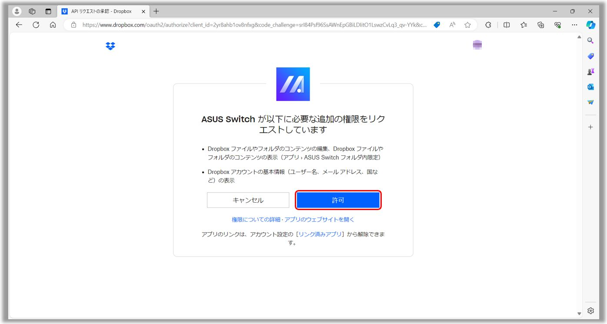Viewport: 607px width, 324px height.
Task: View site information lock icon
Action: point(73,25)
